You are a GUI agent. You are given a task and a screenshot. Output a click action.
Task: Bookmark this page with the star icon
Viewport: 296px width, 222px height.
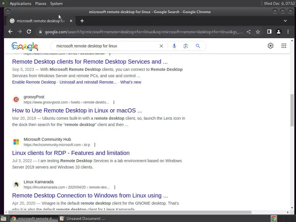(258, 32)
